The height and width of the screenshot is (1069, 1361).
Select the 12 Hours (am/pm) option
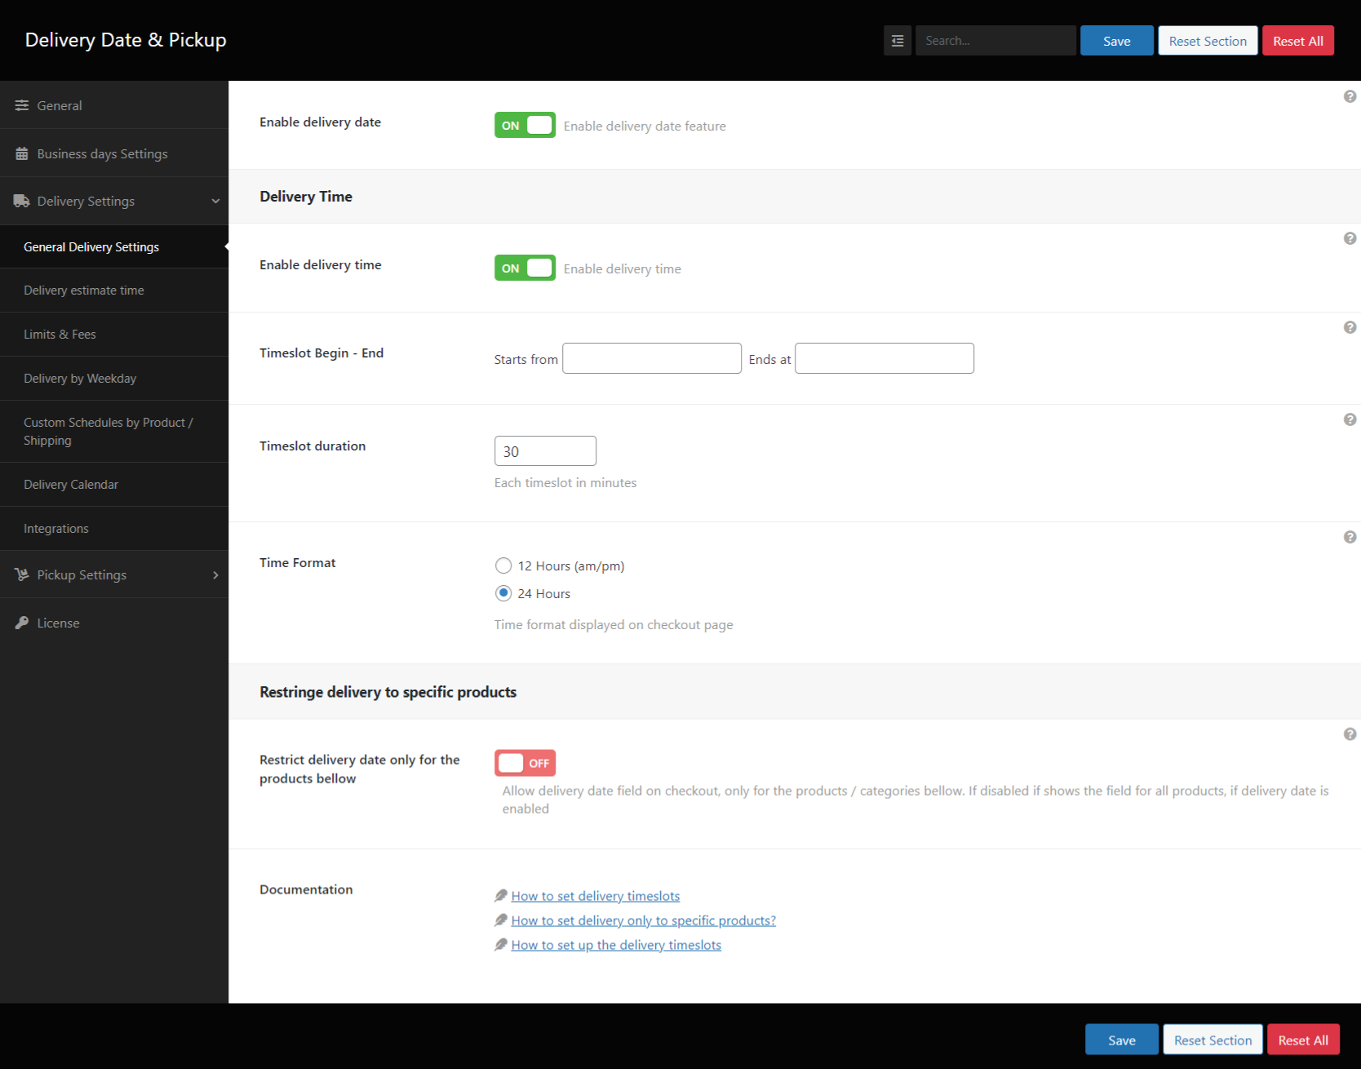point(503,565)
